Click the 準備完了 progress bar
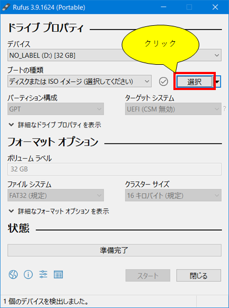Screen dimensions: 229x308 point(115,250)
